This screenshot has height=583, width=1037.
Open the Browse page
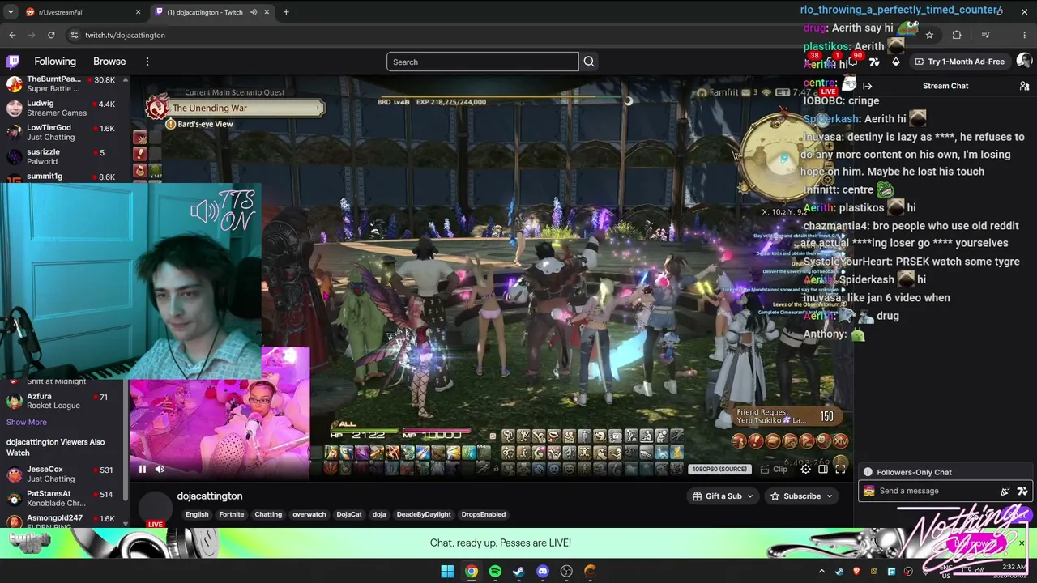pos(109,62)
